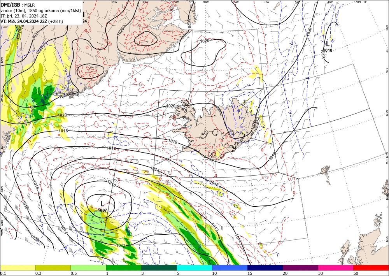Click the "25W" longitude label
The height and width of the screenshot is (276, 389).
coord(175,2)
